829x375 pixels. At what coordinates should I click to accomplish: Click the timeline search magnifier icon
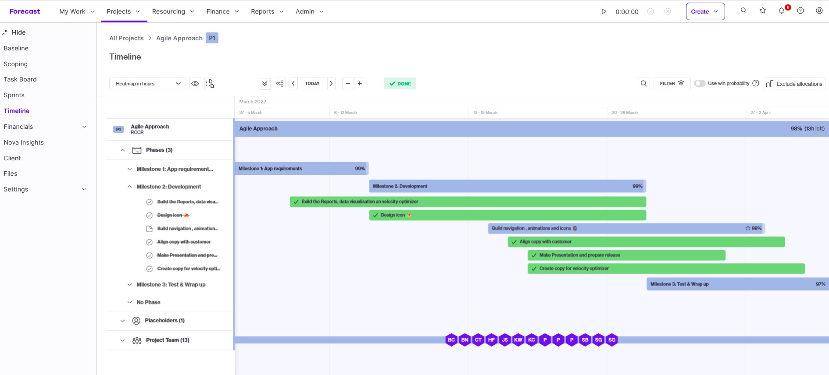pos(643,84)
